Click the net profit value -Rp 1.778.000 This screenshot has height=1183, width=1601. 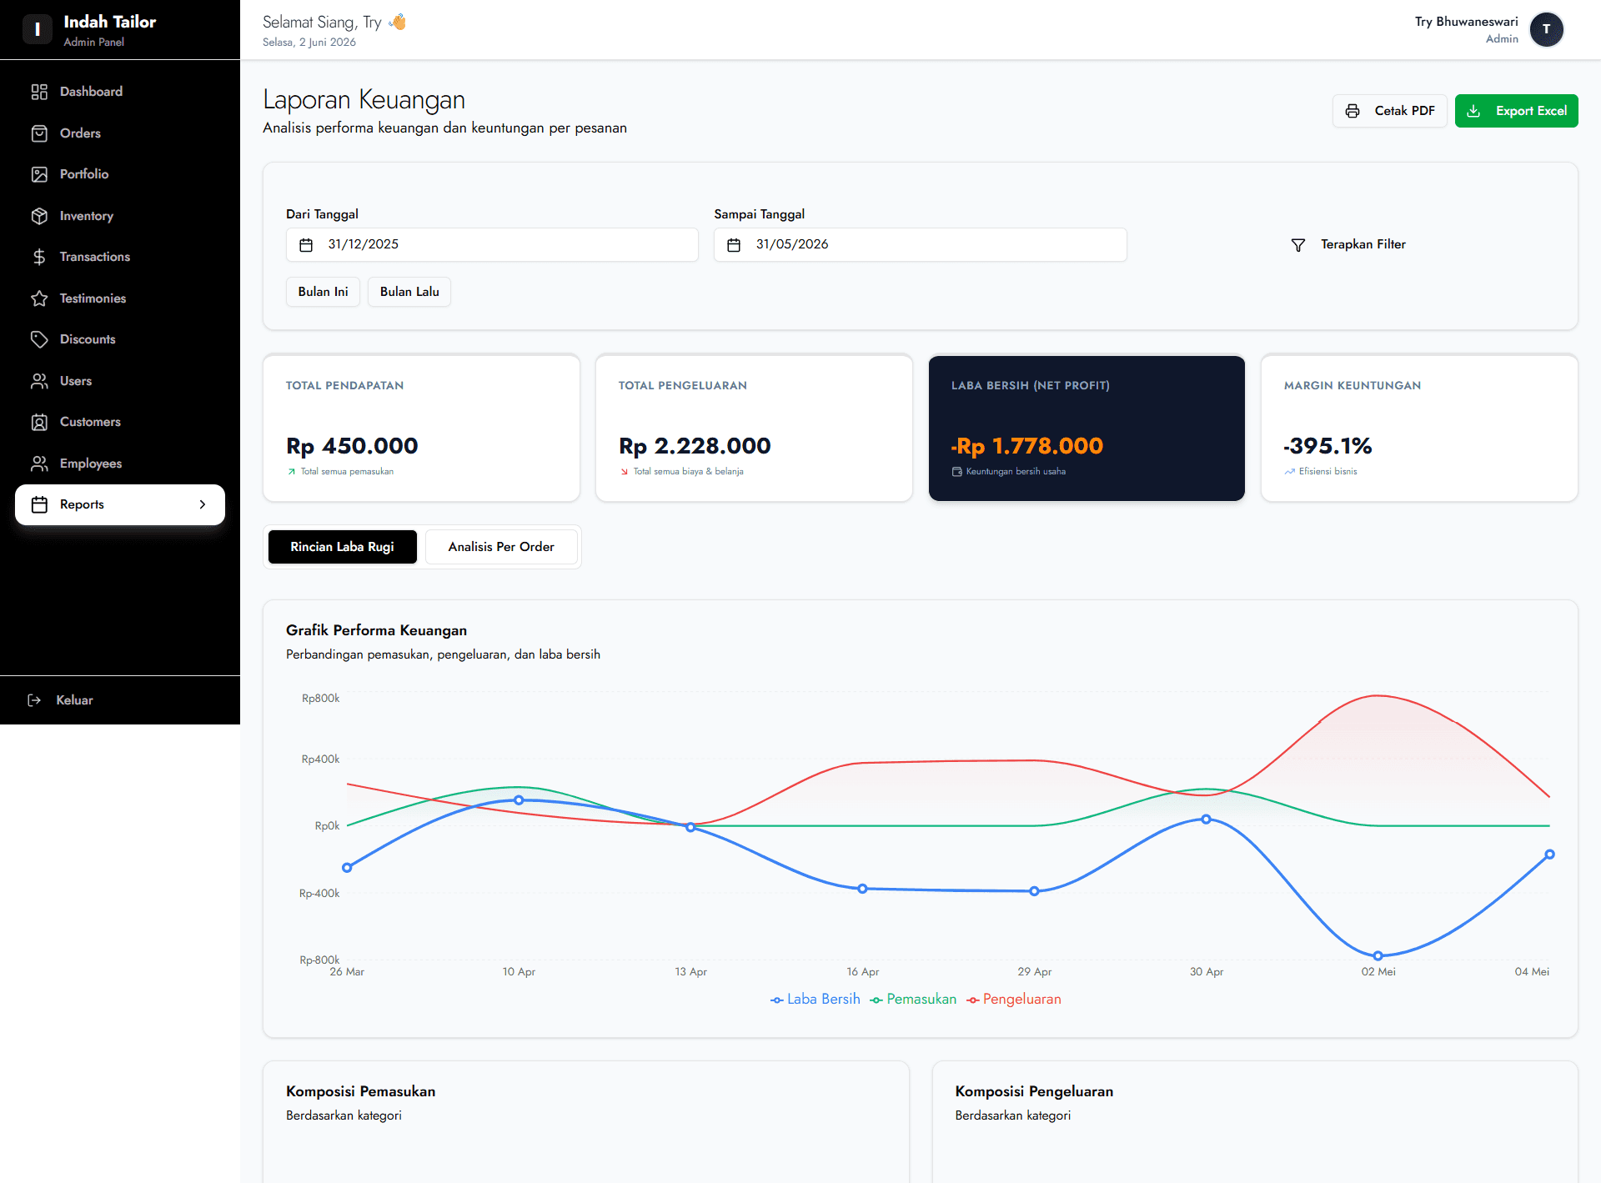point(1027,446)
